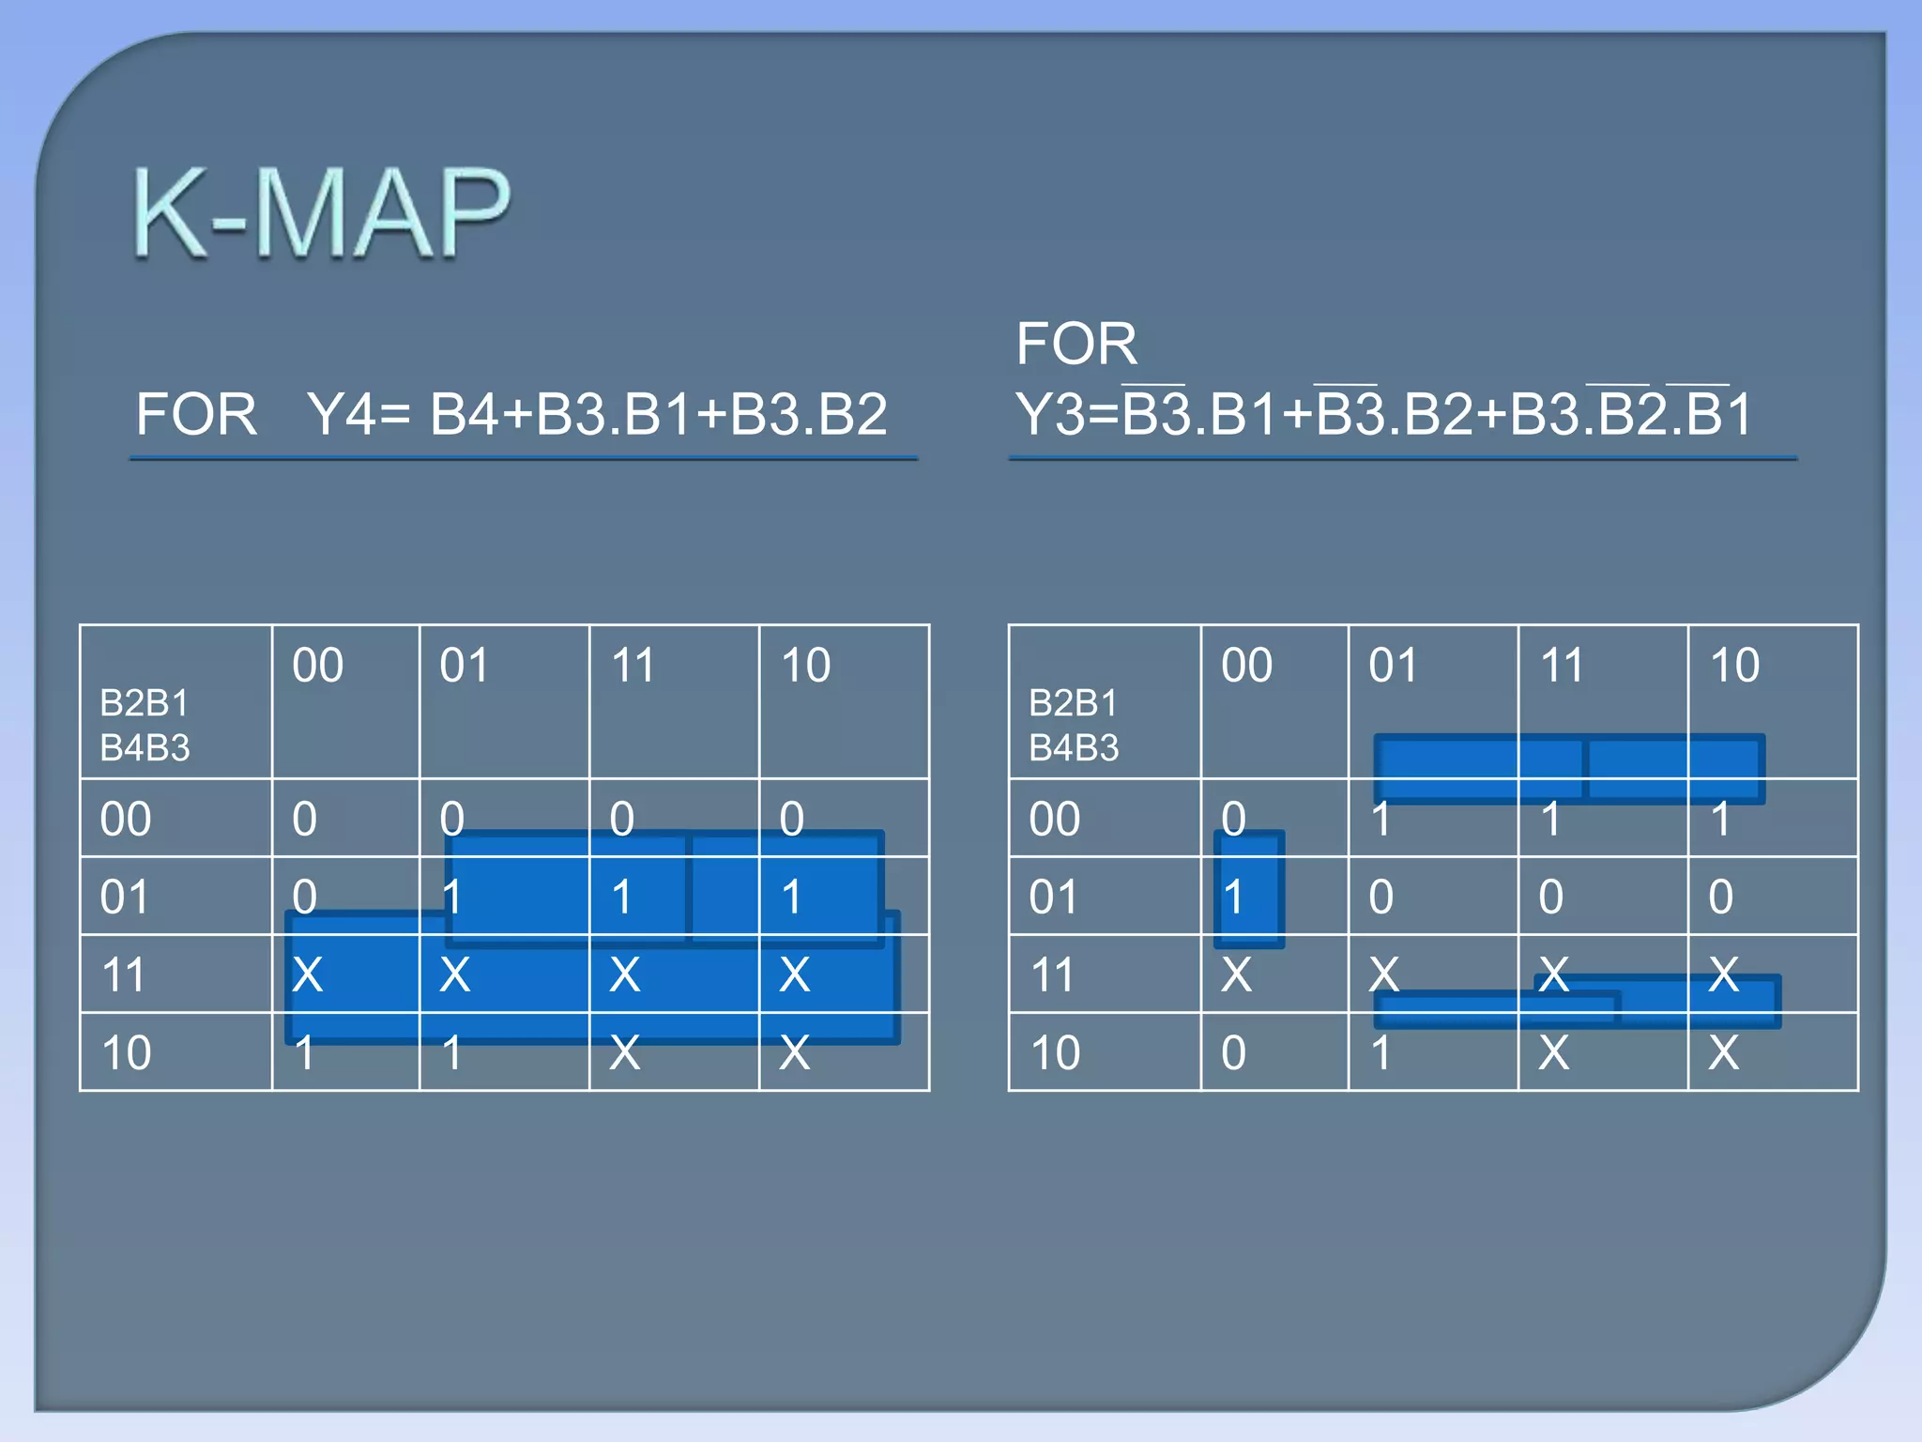This screenshot has width=1922, height=1442.
Task: Click Y4 K-map cell at row 01, column 10
Action: 844,896
